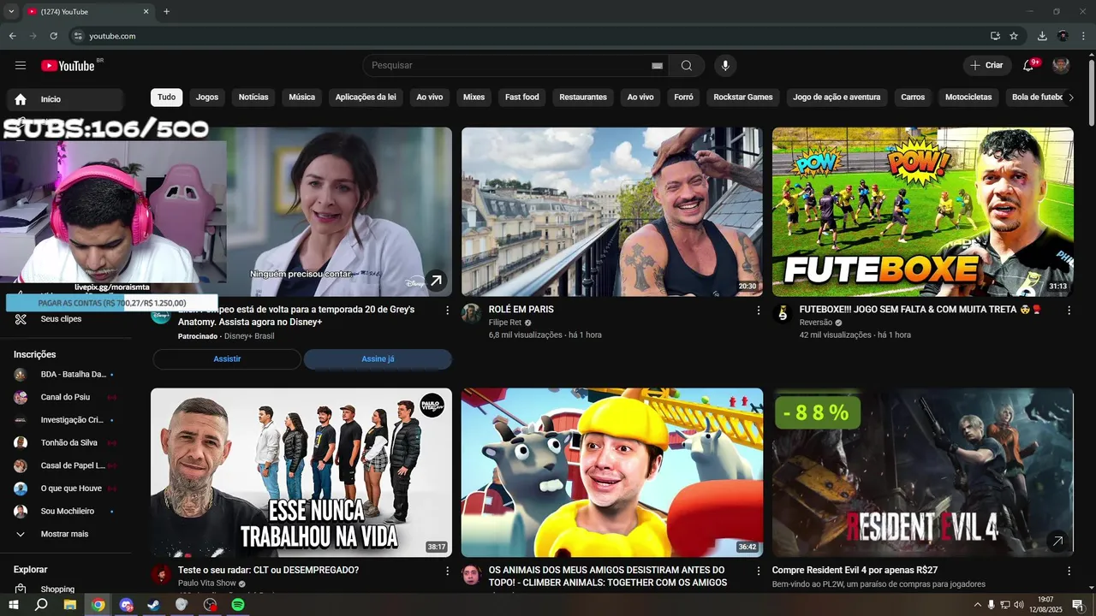Screen dimensions: 1096x616
Task: Open the Resident Evil 4 ad thumbnail
Action: [x=923, y=473]
